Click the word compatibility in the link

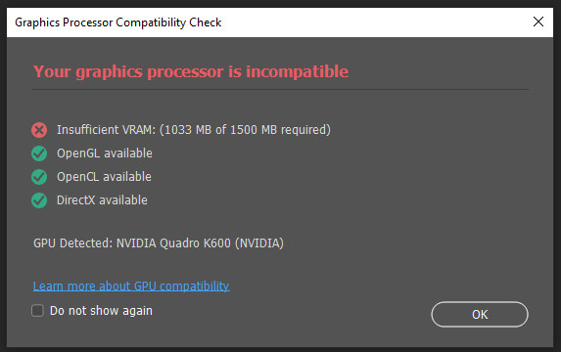195,286
